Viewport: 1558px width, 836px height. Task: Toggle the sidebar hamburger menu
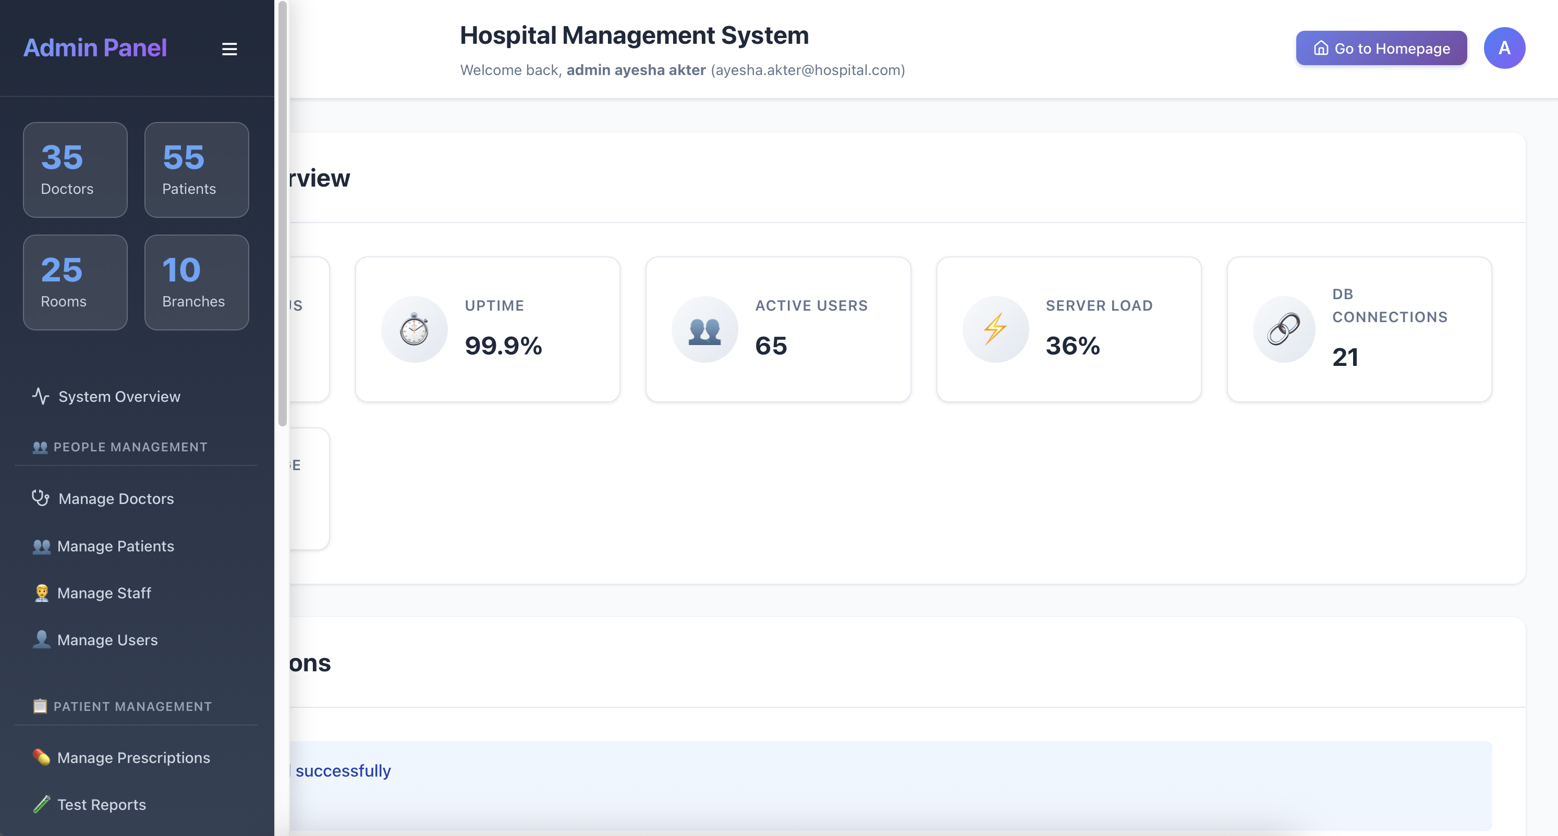(229, 49)
